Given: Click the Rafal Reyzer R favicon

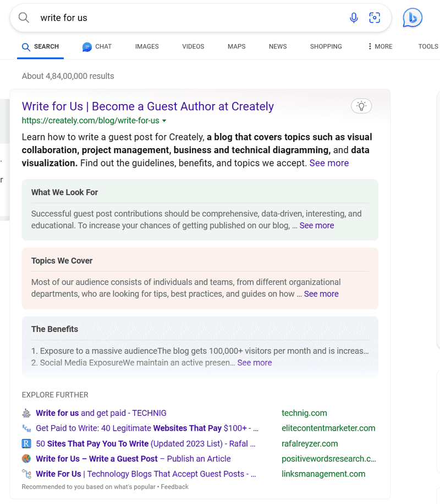Looking at the screenshot, I should click(26, 443).
